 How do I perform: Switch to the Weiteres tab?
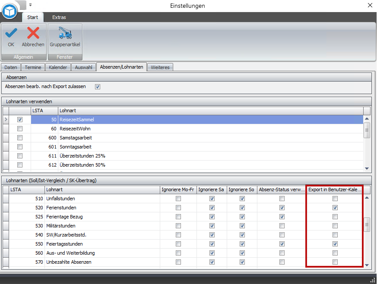[x=161, y=67]
